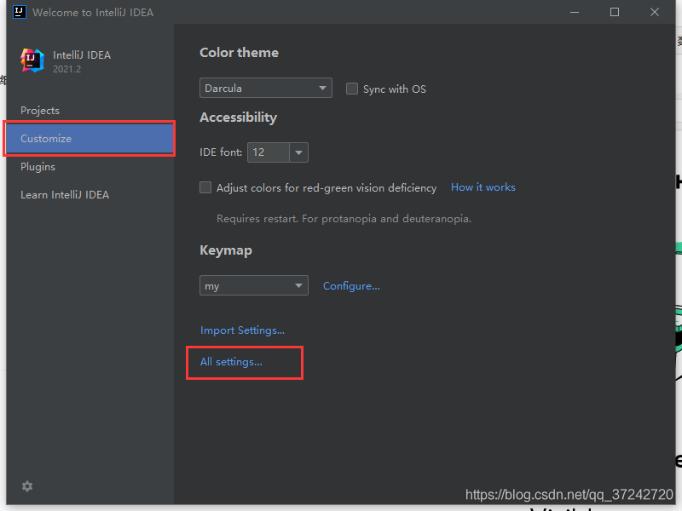Click the Accessibility heading
The image size is (682, 511).
click(x=239, y=118)
